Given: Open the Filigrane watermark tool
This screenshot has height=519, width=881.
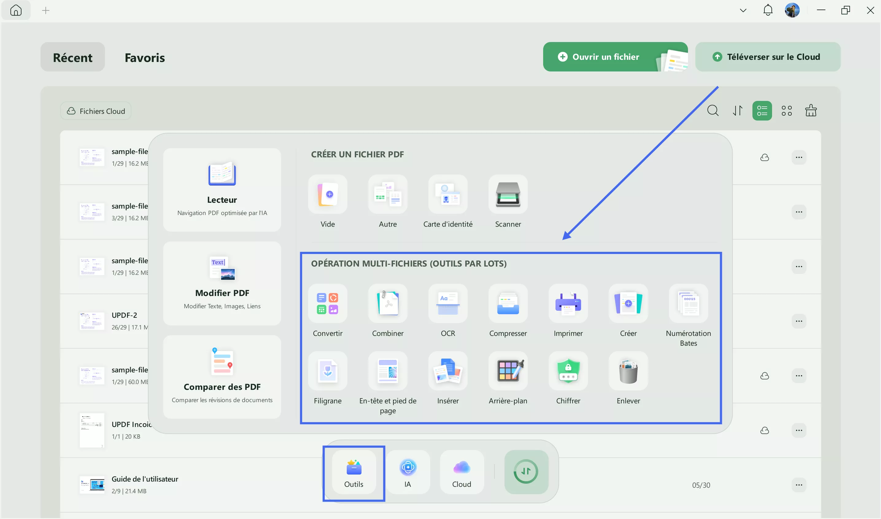Looking at the screenshot, I should tap(327, 371).
